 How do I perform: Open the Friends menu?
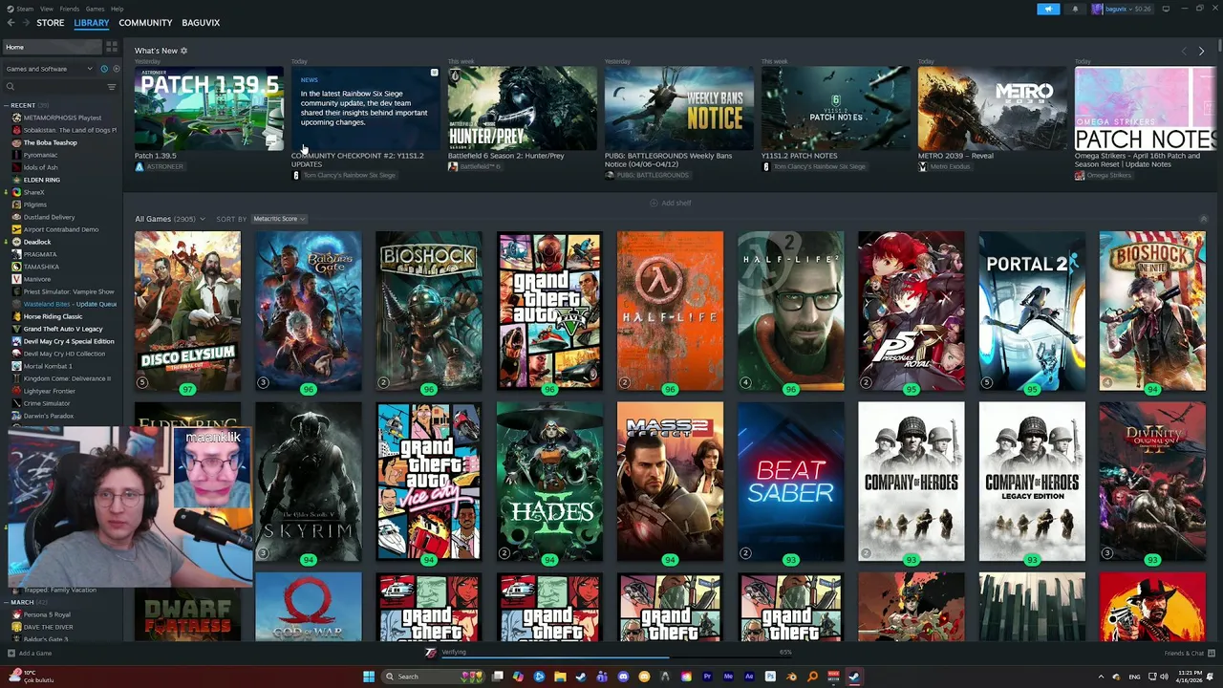click(70, 9)
